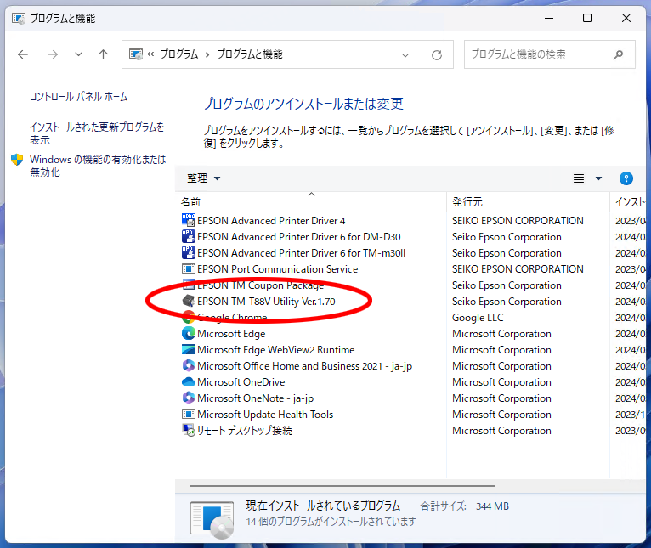The height and width of the screenshot is (548, 651).
Task: Click the Microsoft OneNote program icon
Action: (189, 398)
